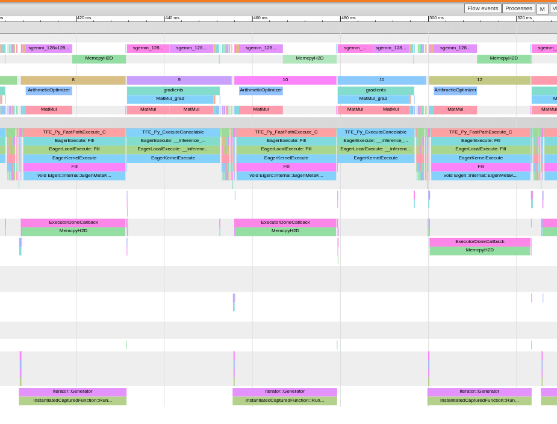The height and width of the screenshot is (424, 557).
Task: Open the Flow events options
Action: (x=483, y=8)
